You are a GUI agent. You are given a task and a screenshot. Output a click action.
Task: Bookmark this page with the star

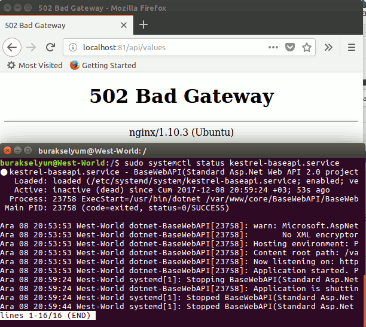(x=307, y=47)
